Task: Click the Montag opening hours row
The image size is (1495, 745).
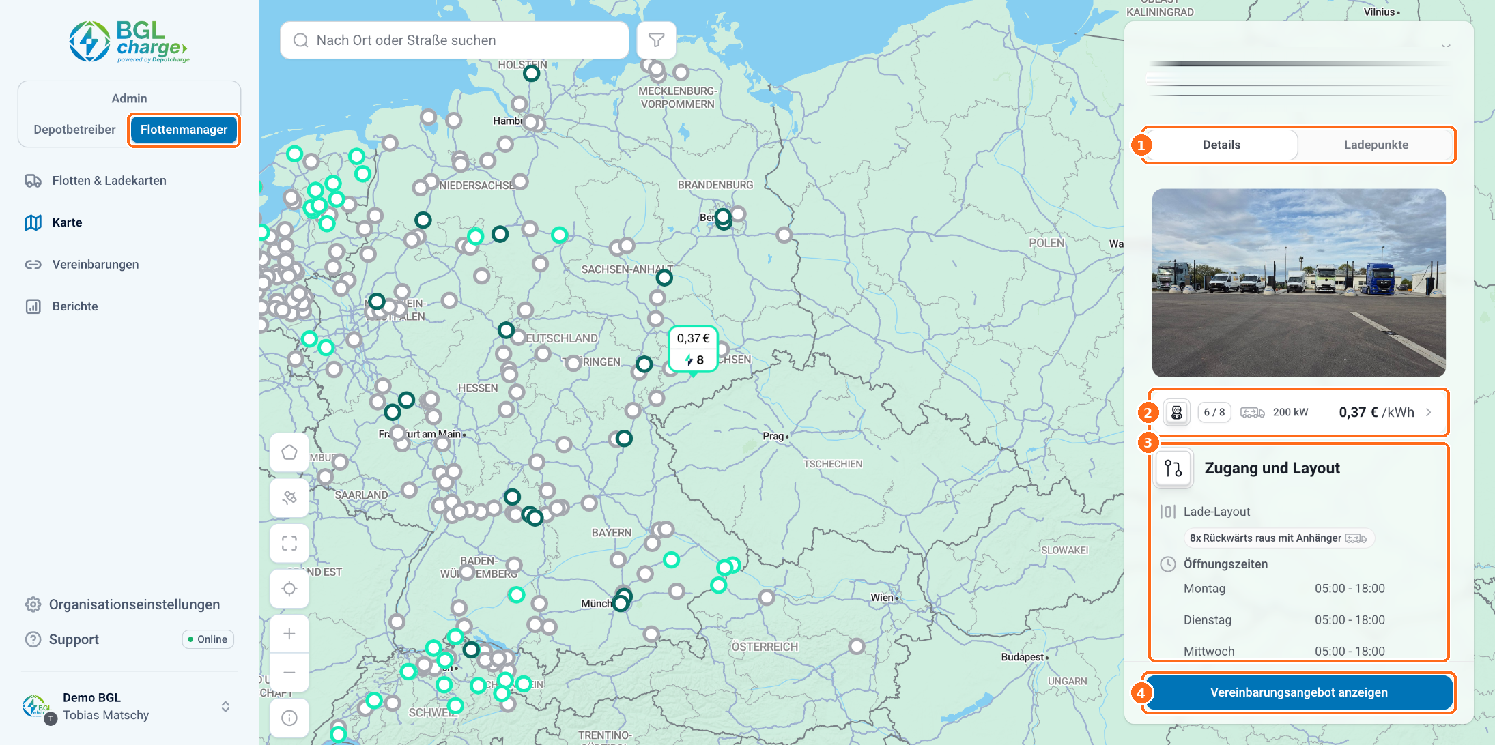Action: coord(1283,589)
